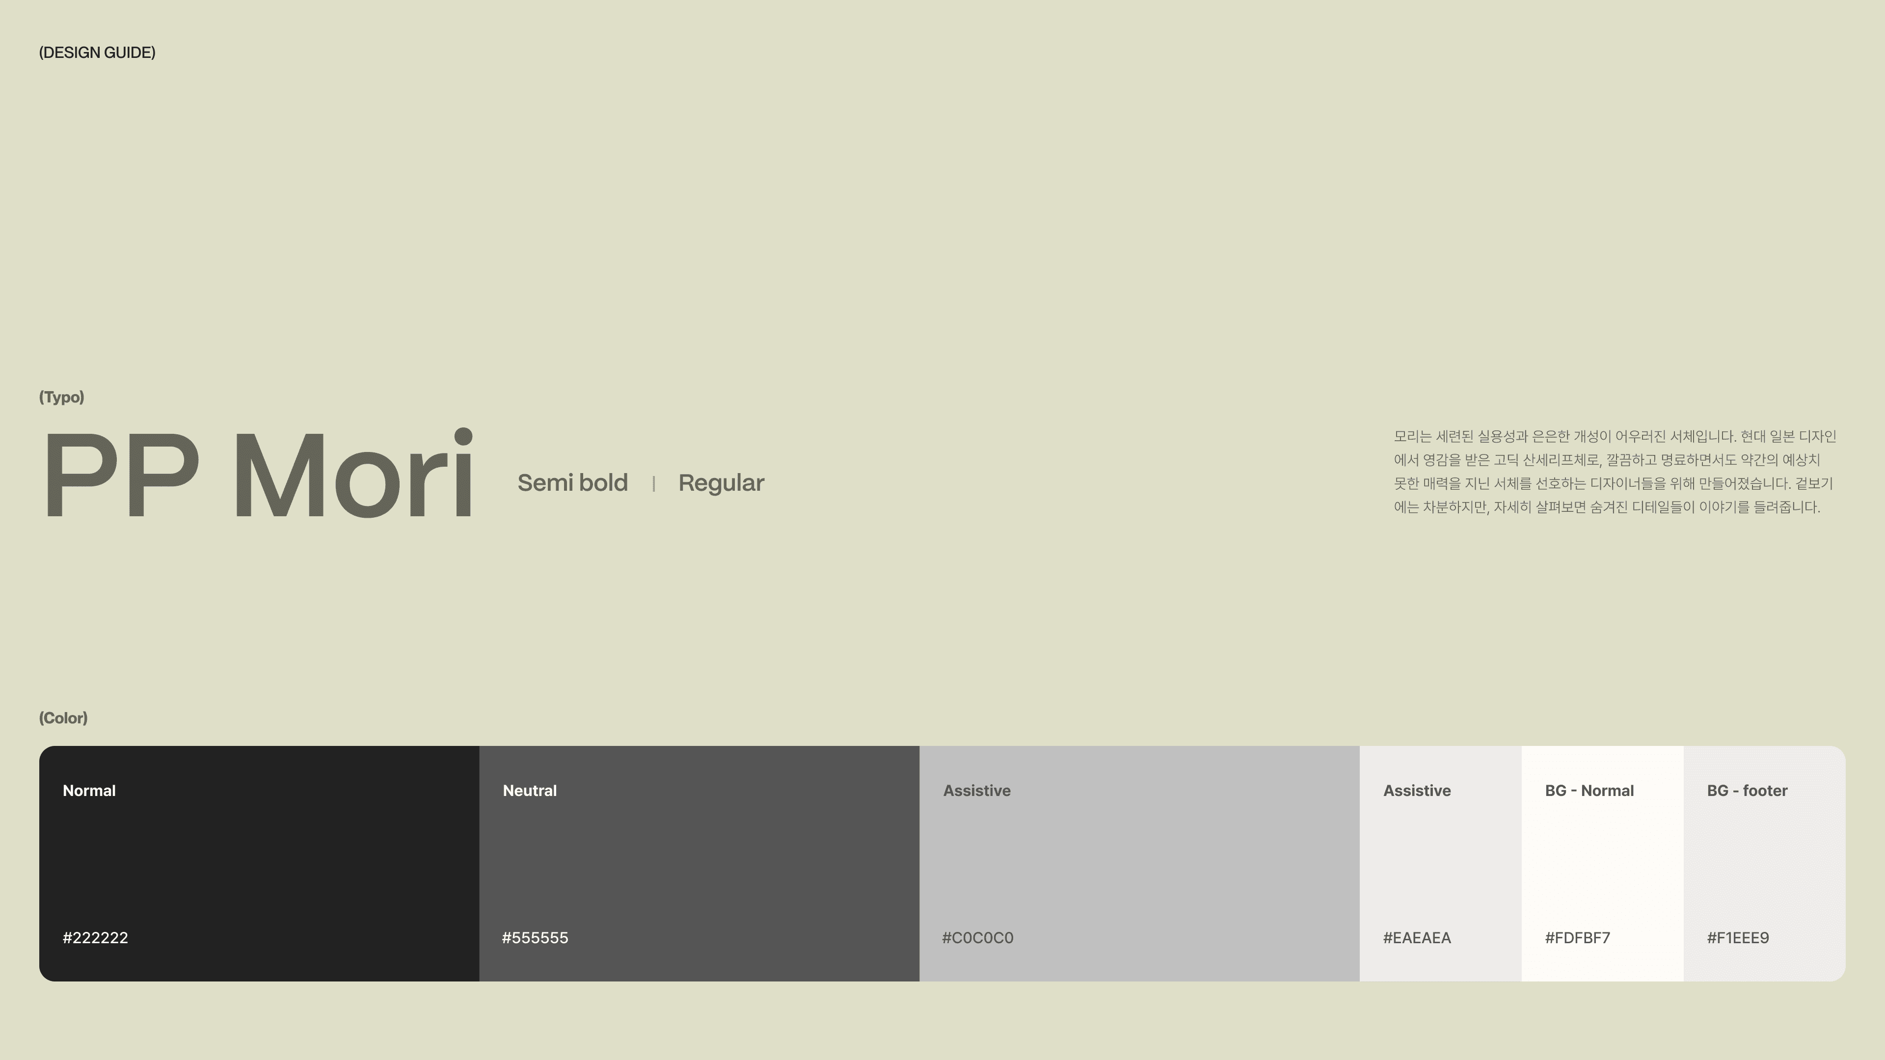Screen dimensions: 1885x1060
Task: Click the #C0C0C0 hex code text
Action: point(977,938)
